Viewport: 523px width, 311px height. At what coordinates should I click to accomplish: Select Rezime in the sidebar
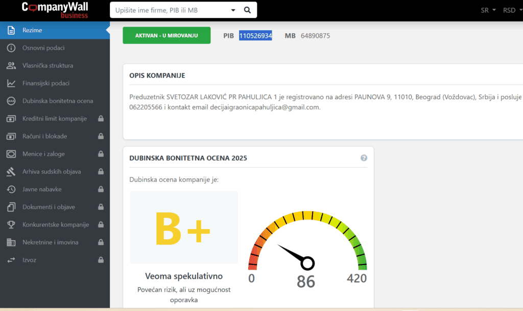pos(32,30)
